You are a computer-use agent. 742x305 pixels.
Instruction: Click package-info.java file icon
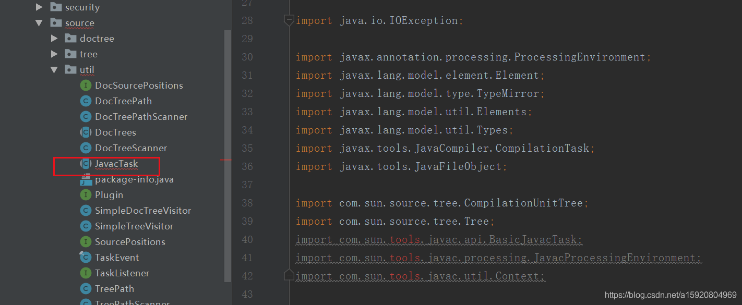pos(86,179)
